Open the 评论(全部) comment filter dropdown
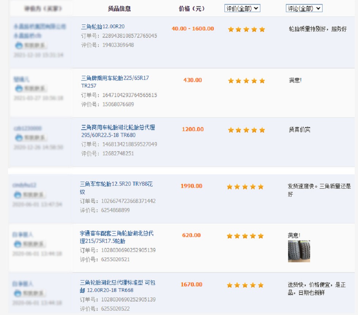Image resolution: width=358 pixels, height=315 pixels. [304, 8]
